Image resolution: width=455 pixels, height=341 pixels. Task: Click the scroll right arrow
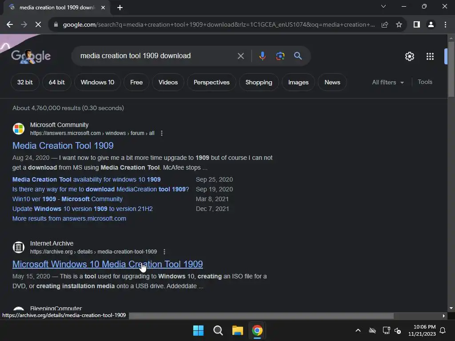pos(443,316)
